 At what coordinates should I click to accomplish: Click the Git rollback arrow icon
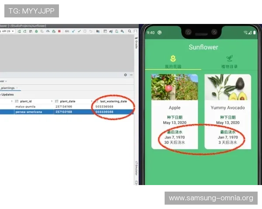[91, 31]
